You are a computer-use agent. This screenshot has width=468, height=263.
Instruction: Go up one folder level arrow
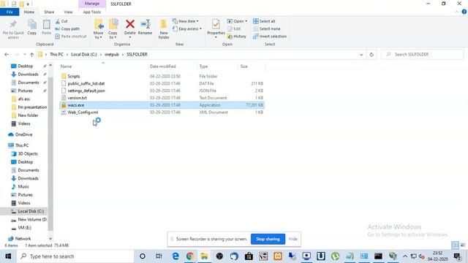[x=31, y=55]
